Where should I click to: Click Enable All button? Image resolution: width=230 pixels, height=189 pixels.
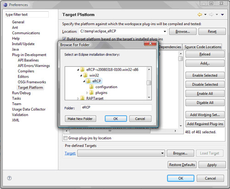205,94
